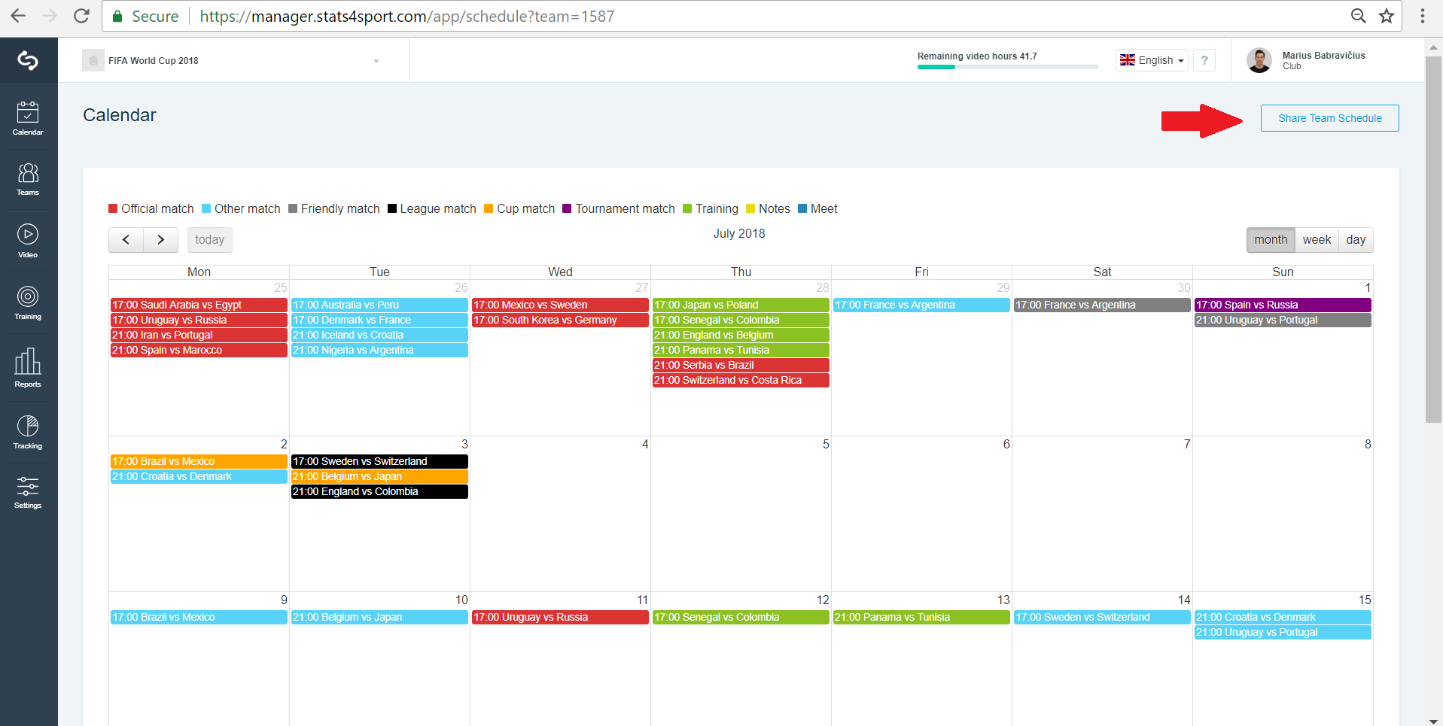
Task: Click the browser address bar URL
Action: coord(407,16)
